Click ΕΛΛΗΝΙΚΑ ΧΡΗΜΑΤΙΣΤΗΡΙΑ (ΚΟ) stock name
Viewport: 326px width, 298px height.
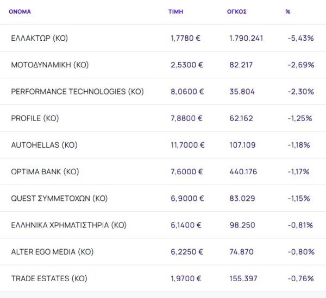point(68,225)
